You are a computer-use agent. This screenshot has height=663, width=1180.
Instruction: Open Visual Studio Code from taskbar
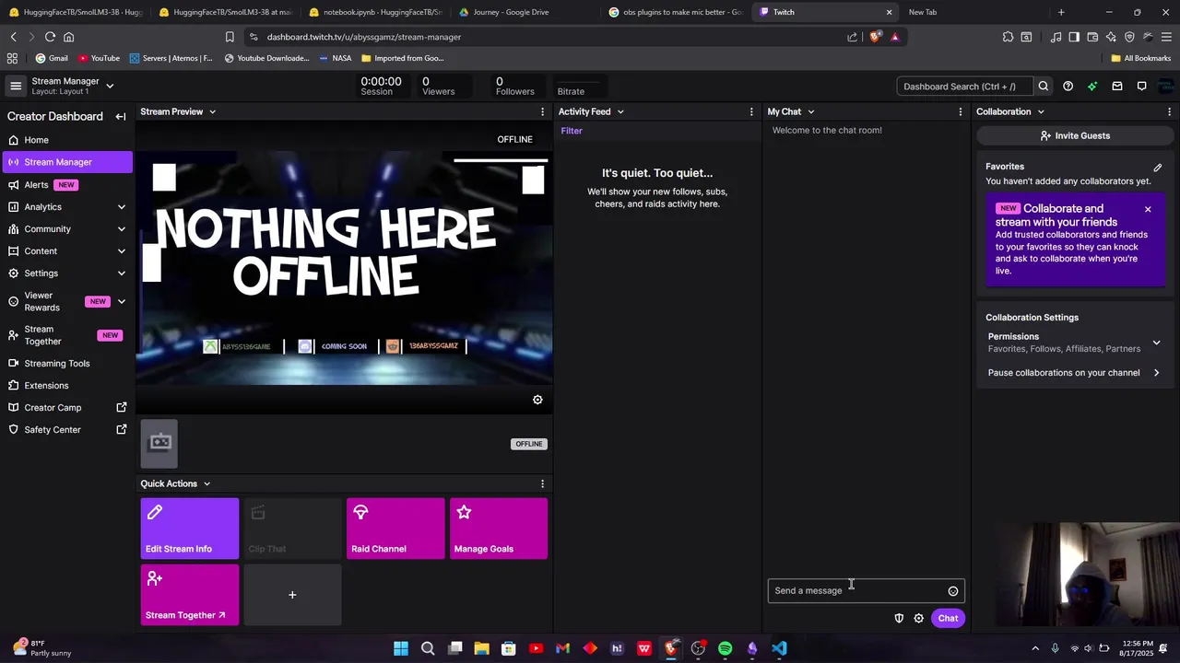point(779,648)
